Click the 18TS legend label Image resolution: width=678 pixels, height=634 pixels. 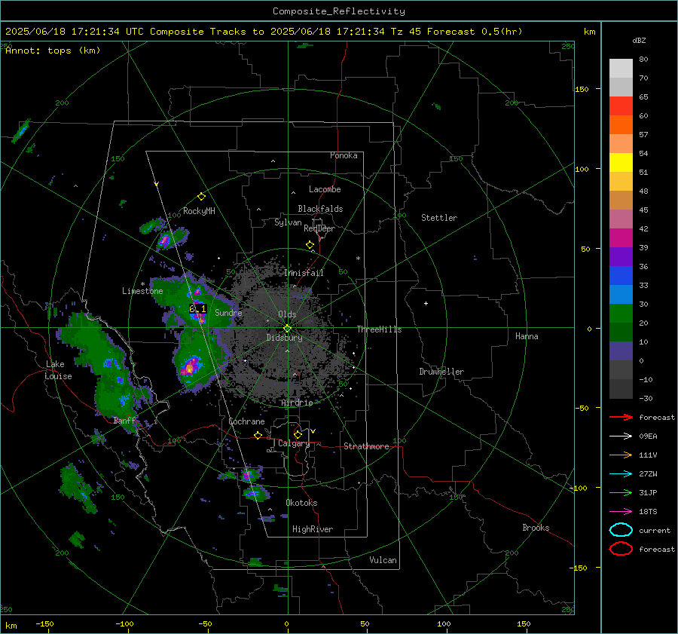click(x=648, y=512)
